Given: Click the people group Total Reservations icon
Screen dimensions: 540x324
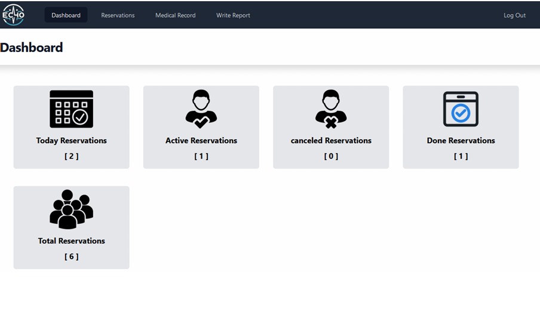Looking at the screenshot, I should [x=71, y=209].
